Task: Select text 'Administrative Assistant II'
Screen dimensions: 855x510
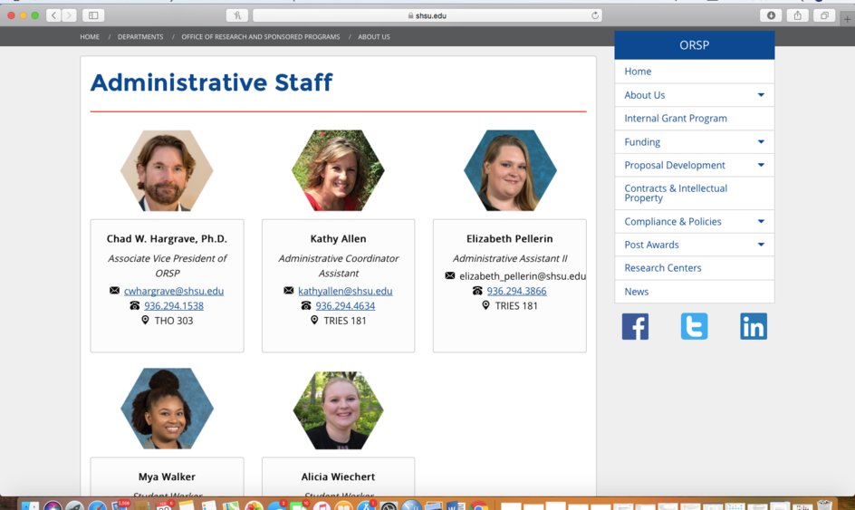Action: click(510, 258)
